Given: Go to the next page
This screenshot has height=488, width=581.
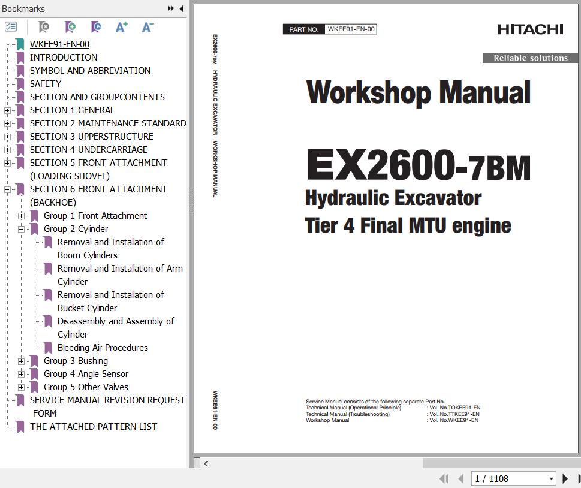Looking at the screenshot, I should pyautogui.click(x=565, y=479).
